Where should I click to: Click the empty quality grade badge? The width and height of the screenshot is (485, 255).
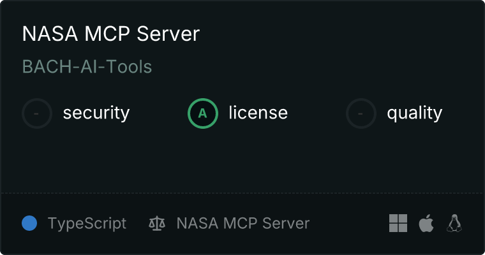tap(361, 113)
